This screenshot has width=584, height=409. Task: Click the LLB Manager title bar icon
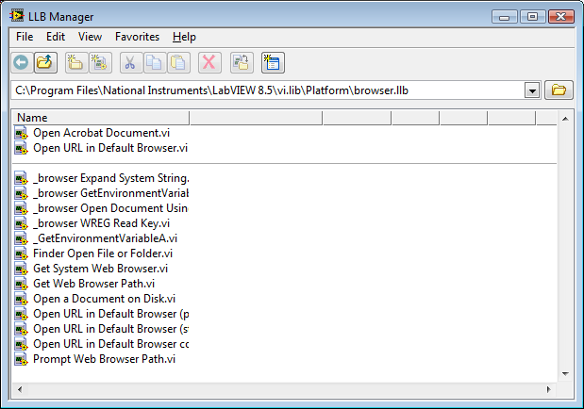[x=16, y=16]
